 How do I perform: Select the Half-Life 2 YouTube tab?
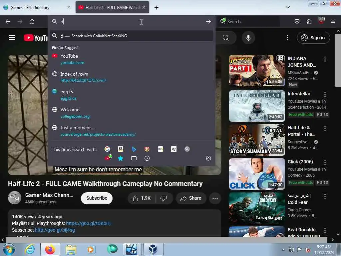pos(112,7)
